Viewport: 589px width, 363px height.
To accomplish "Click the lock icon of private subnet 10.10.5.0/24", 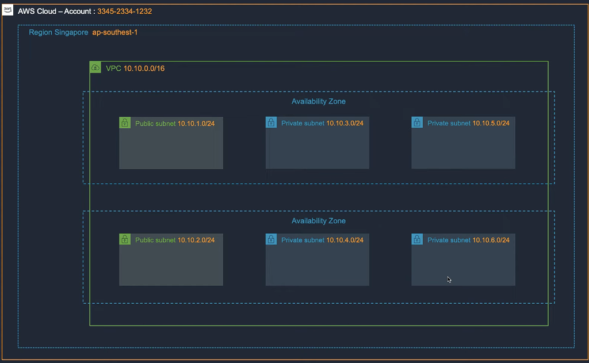I will tap(417, 123).
